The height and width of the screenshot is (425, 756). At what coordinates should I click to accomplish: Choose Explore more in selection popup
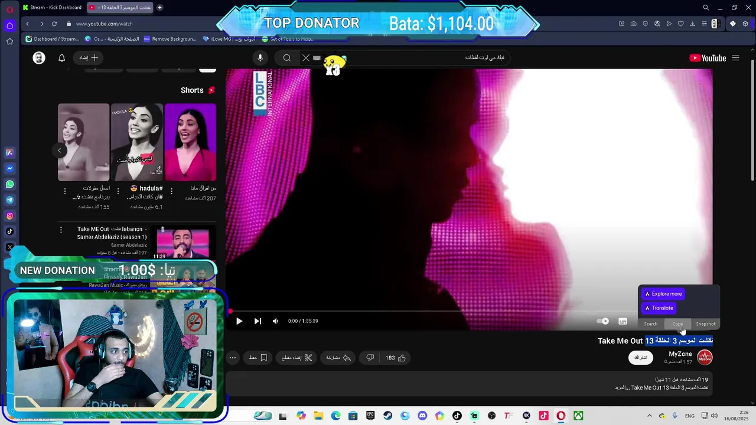pos(663,294)
